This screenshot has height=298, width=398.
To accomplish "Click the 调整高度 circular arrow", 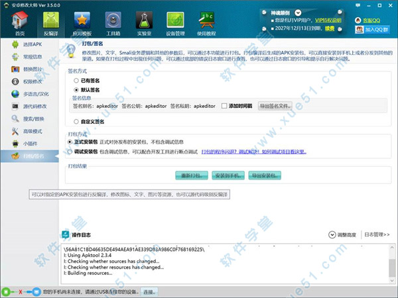I will (x=332, y=235).
